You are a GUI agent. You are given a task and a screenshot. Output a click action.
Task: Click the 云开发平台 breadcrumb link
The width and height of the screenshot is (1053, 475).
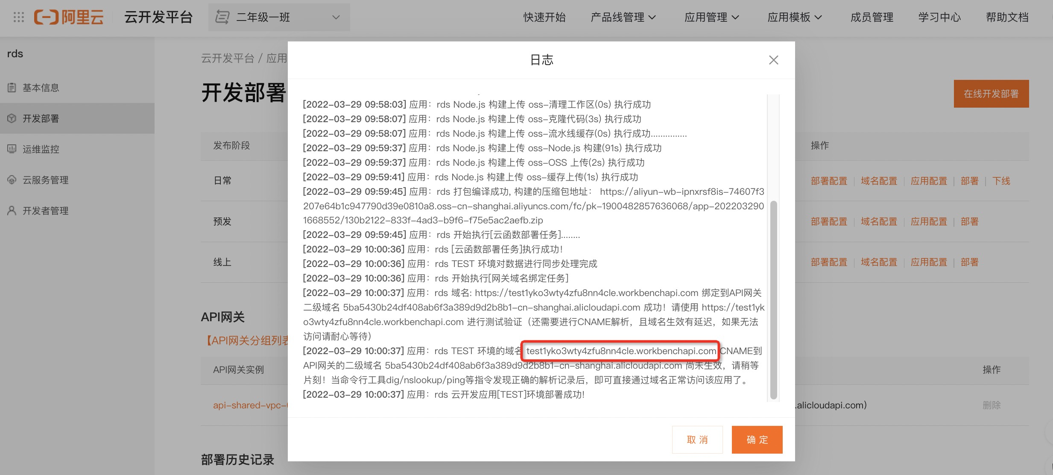tap(227, 59)
